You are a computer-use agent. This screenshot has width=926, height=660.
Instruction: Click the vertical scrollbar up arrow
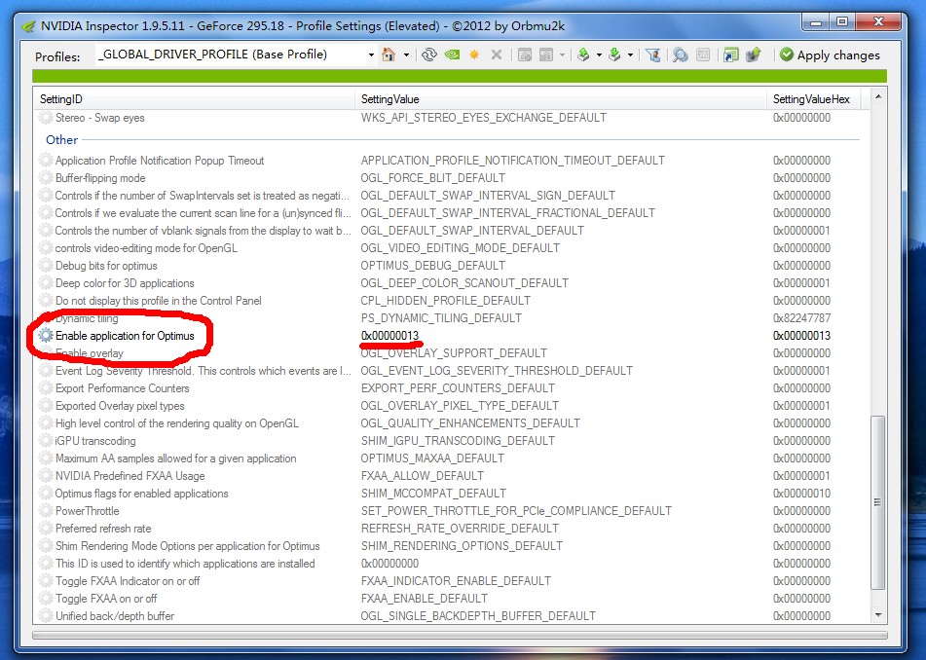point(878,96)
